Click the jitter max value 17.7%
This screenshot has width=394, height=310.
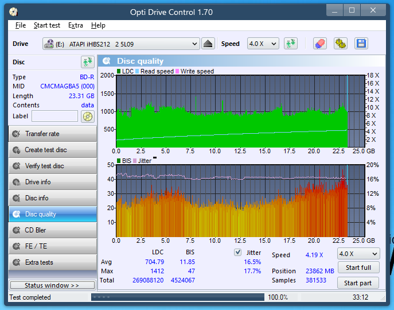252,271
